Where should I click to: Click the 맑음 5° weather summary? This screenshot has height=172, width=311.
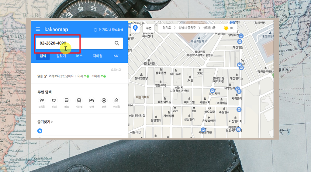pyautogui.click(x=42, y=76)
